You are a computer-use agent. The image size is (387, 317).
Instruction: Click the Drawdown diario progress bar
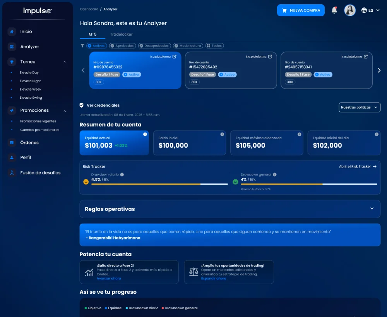(x=159, y=184)
